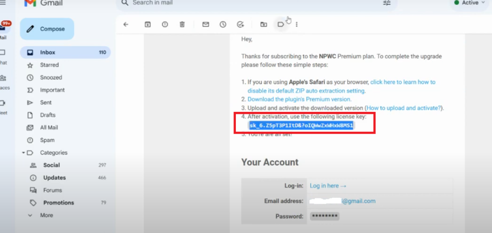Screen dimensions: 492x233
Task: Open the Starred folder
Action: 49,65
